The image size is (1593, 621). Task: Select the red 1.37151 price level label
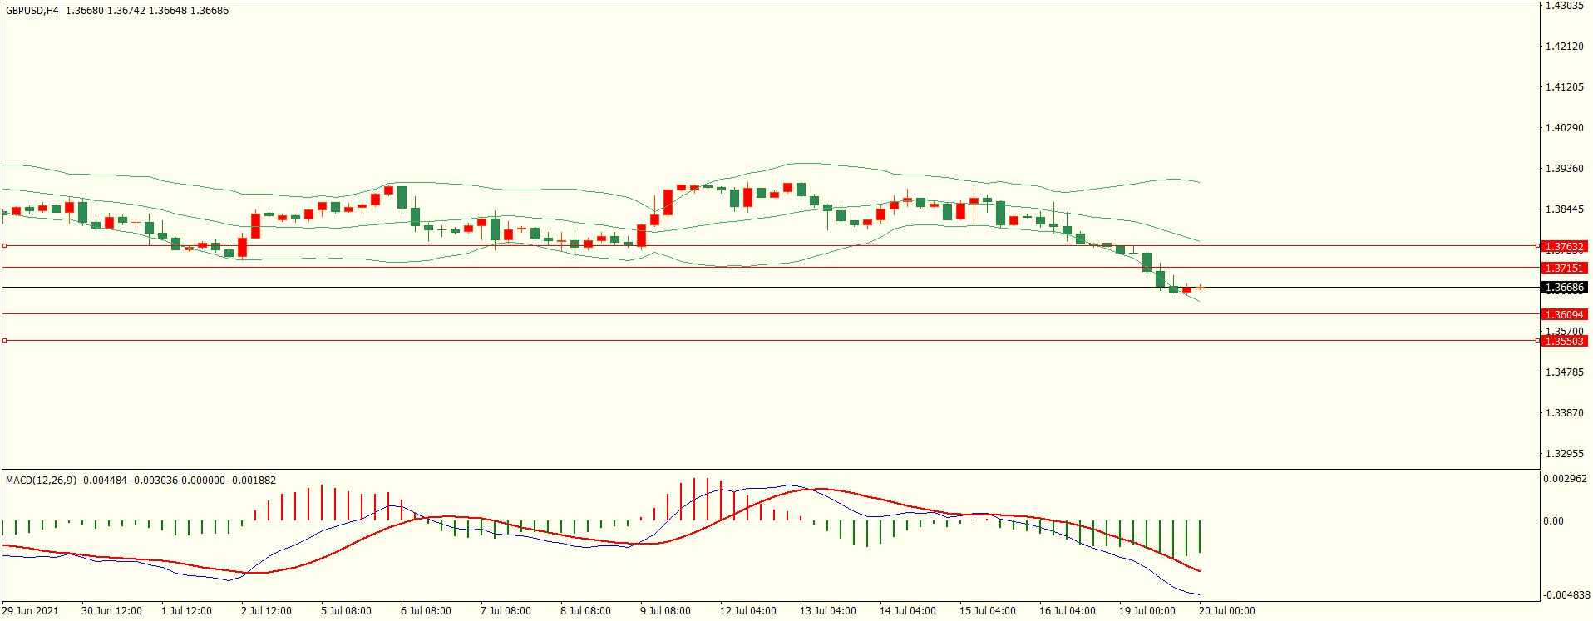coord(1564,269)
